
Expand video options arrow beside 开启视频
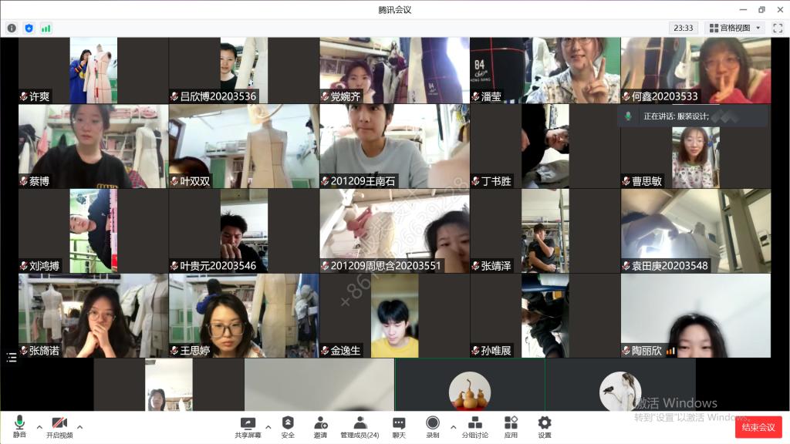[79, 425]
